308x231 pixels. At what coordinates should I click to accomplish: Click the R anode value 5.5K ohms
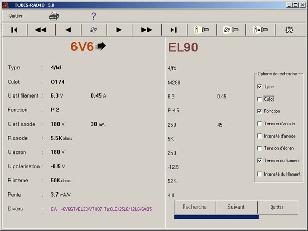coord(62,138)
